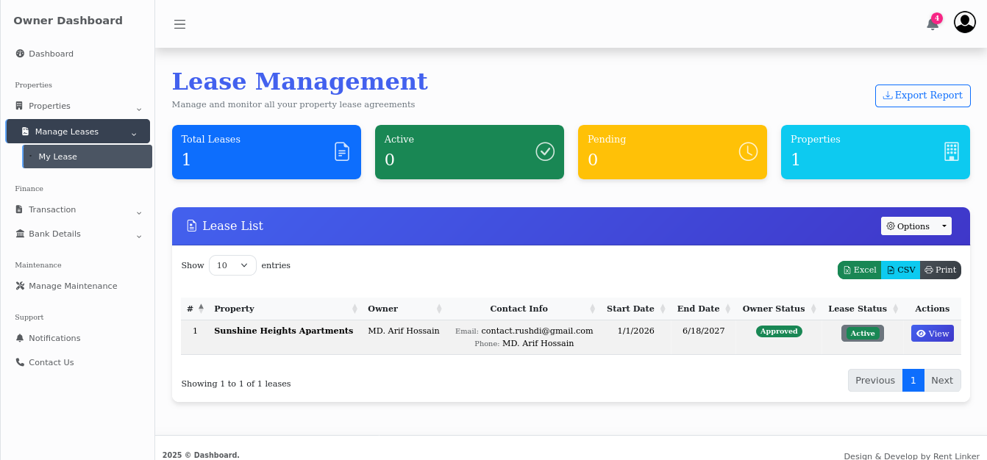Click the checkmark icon on Active card
The image size is (987, 460).
click(544, 151)
